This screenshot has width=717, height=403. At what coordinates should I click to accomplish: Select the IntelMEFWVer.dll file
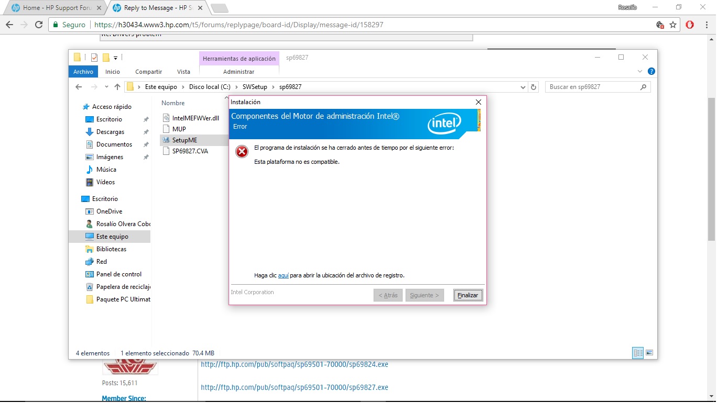pyautogui.click(x=191, y=118)
